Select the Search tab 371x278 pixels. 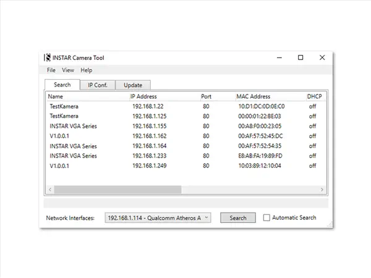point(62,85)
